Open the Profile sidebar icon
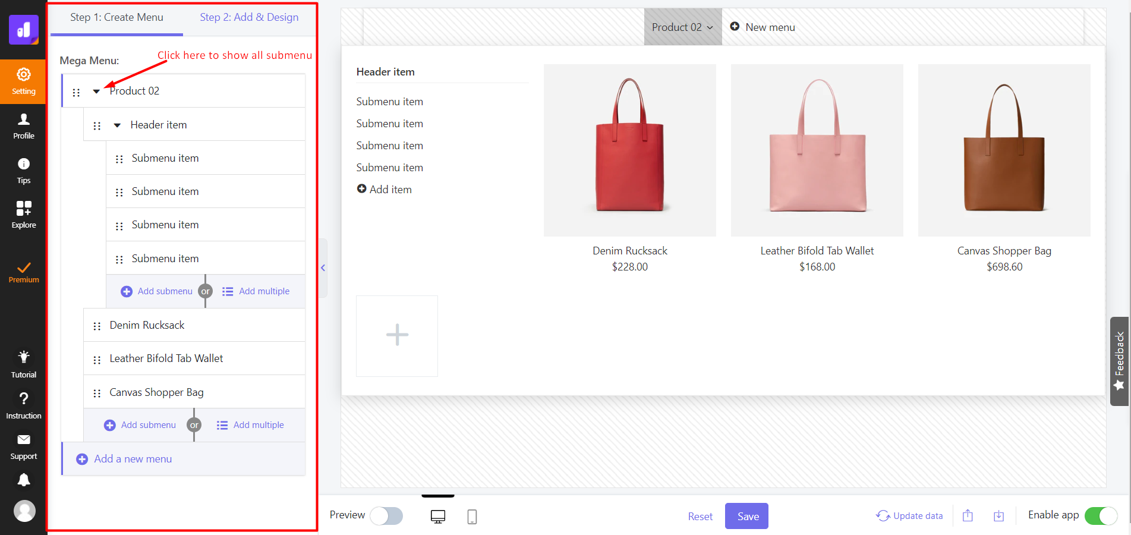This screenshot has width=1131, height=535. point(24,126)
